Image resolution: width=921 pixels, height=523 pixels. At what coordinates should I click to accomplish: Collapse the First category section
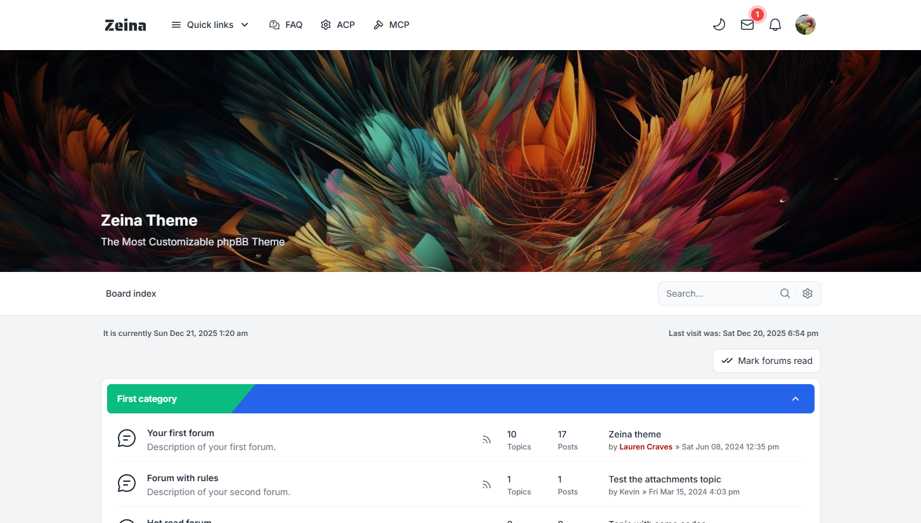tap(795, 399)
